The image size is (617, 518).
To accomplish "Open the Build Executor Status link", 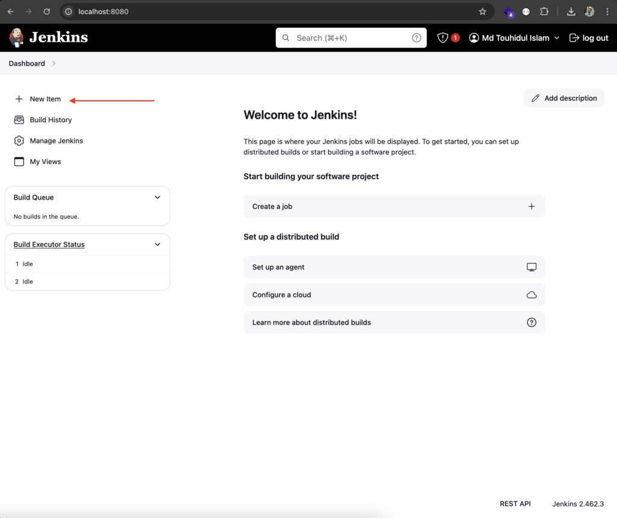I will pos(49,245).
